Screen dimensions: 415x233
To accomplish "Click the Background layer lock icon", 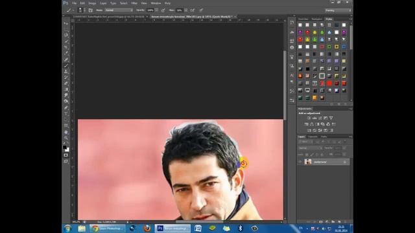I will [345, 162].
